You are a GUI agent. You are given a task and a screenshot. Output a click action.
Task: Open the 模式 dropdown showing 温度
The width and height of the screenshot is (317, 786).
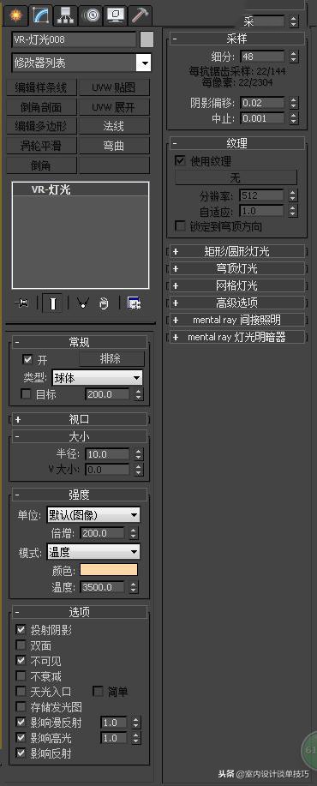[93, 552]
